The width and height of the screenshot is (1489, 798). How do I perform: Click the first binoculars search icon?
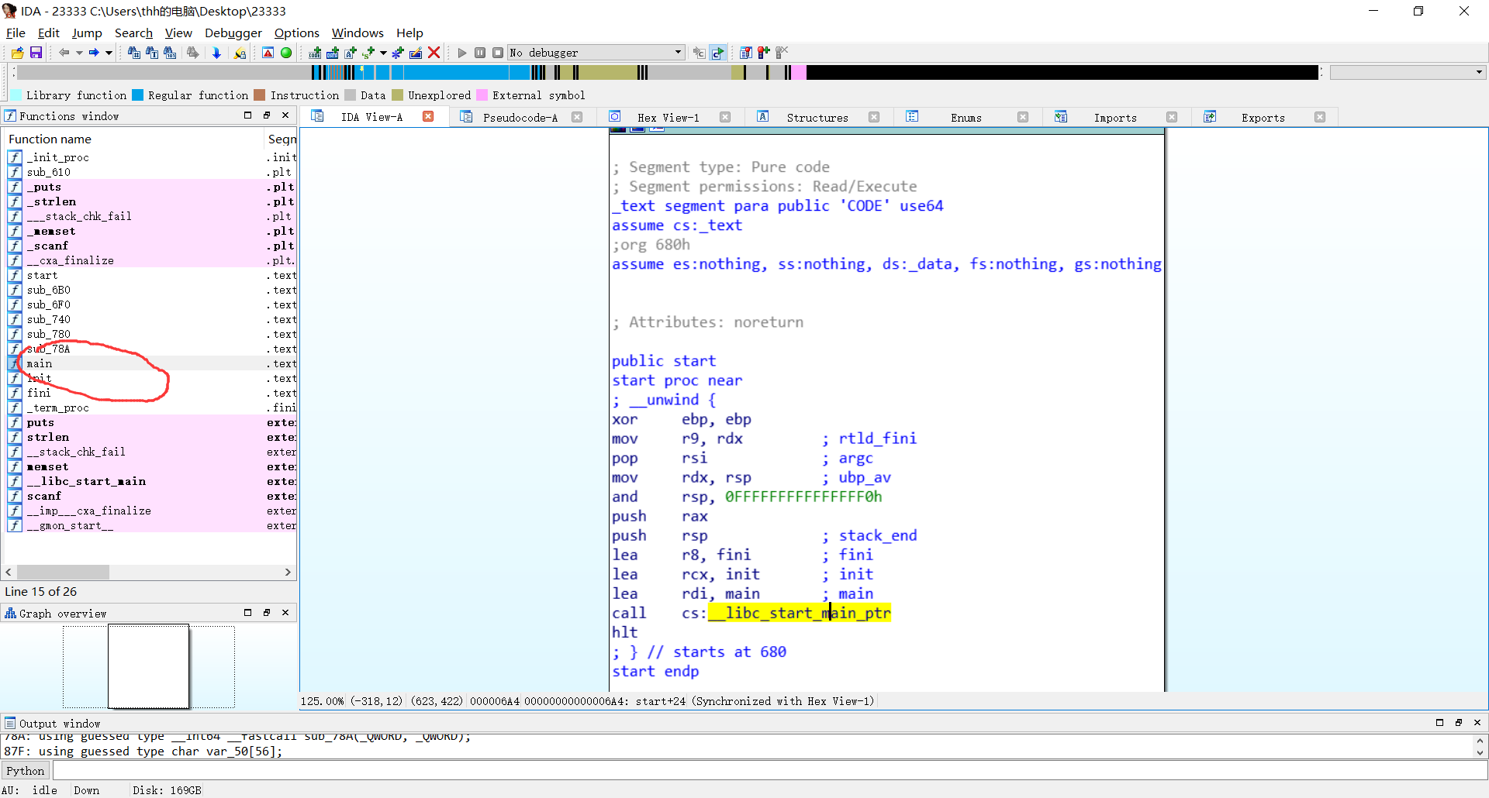click(134, 53)
